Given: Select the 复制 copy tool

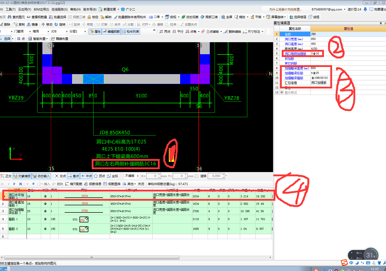Looking at the screenshot, I should [19, 24].
